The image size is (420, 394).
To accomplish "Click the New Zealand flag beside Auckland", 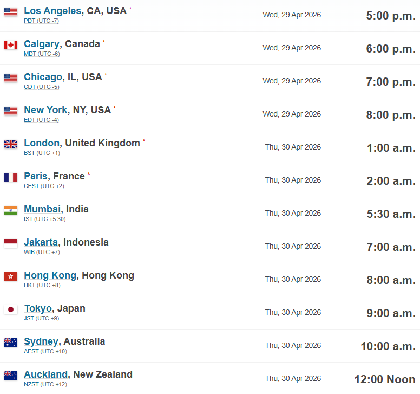I will tap(11, 376).
